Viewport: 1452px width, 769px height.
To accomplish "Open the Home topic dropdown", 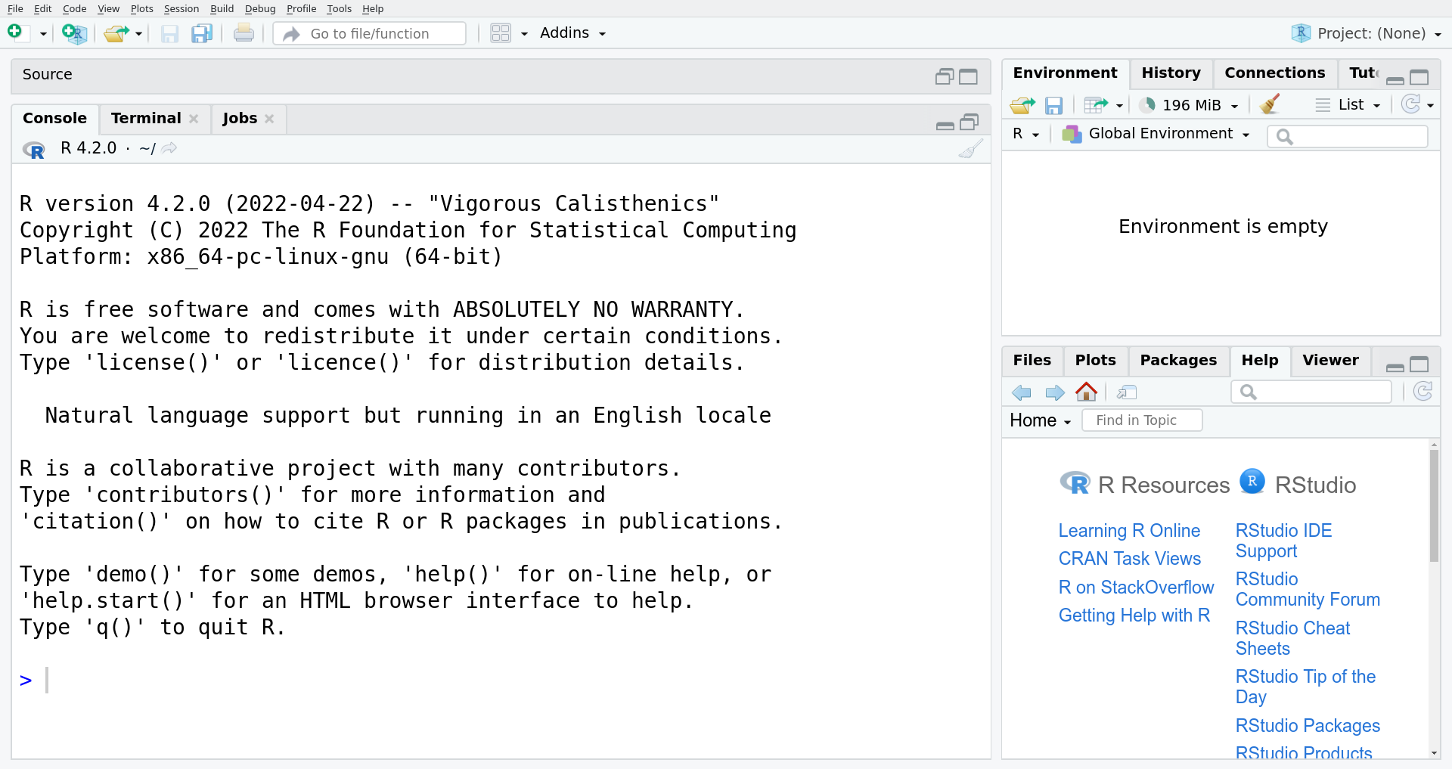I will [x=1040, y=420].
